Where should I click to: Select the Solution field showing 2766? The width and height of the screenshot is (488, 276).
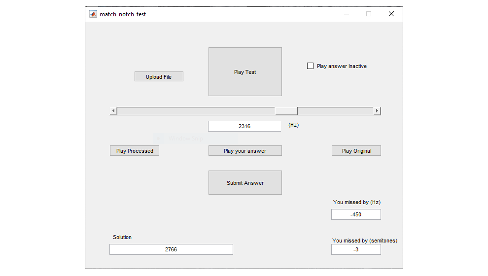[x=171, y=249]
